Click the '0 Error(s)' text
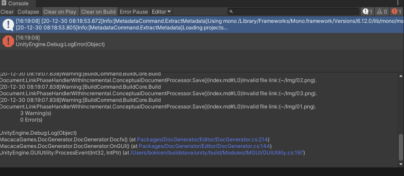Image resolution: width=404 pixels, height=176 pixels. tap(31, 120)
